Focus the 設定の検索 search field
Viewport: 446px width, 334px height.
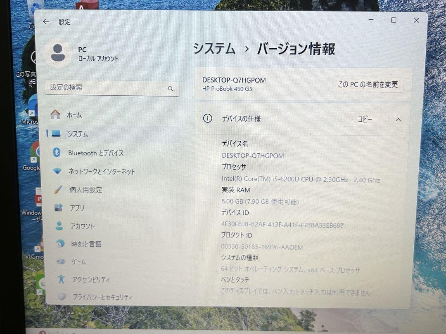click(x=112, y=88)
